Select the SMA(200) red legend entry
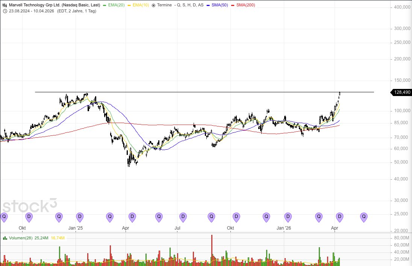The width and height of the screenshot is (412, 266). [243, 5]
